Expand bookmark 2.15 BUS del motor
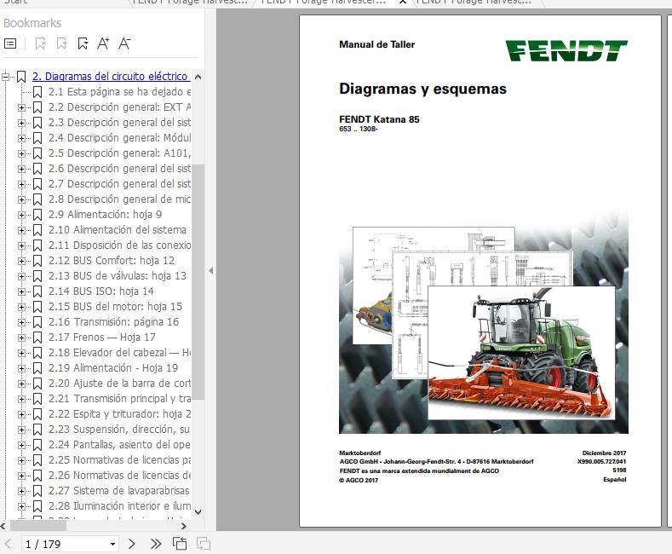 tap(21, 307)
